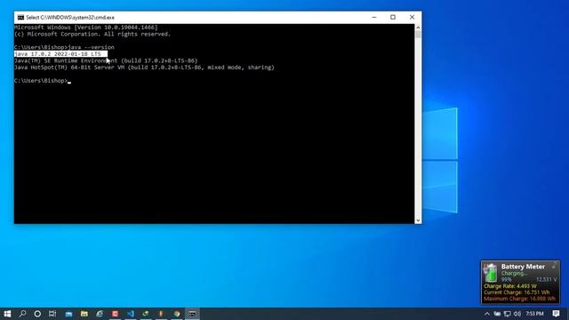Image resolution: width=569 pixels, height=320 pixels.
Task: Open the volume speaker tray icon
Action: (517, 314)
